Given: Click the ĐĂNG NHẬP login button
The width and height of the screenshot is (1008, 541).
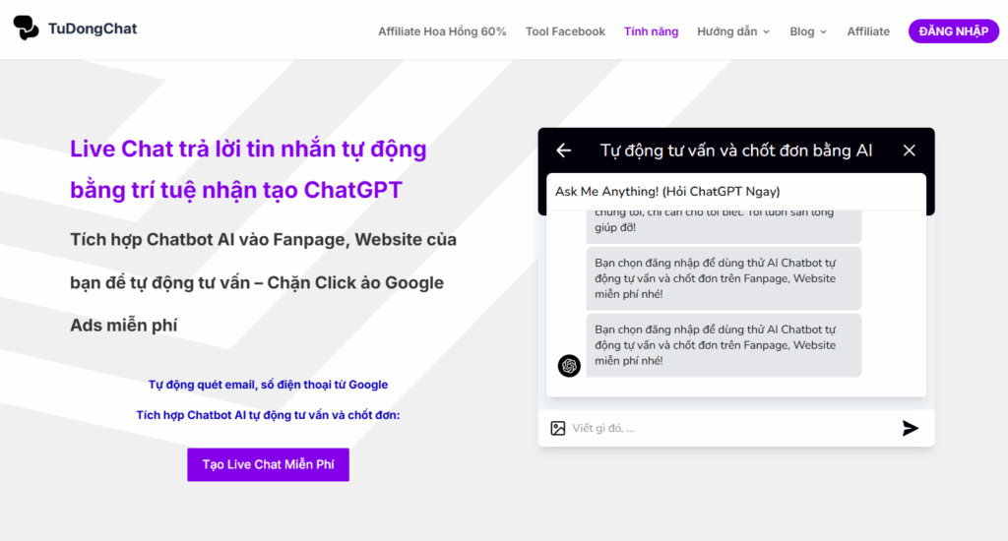Looking at the screenshot, I should [x=953, y=31].
